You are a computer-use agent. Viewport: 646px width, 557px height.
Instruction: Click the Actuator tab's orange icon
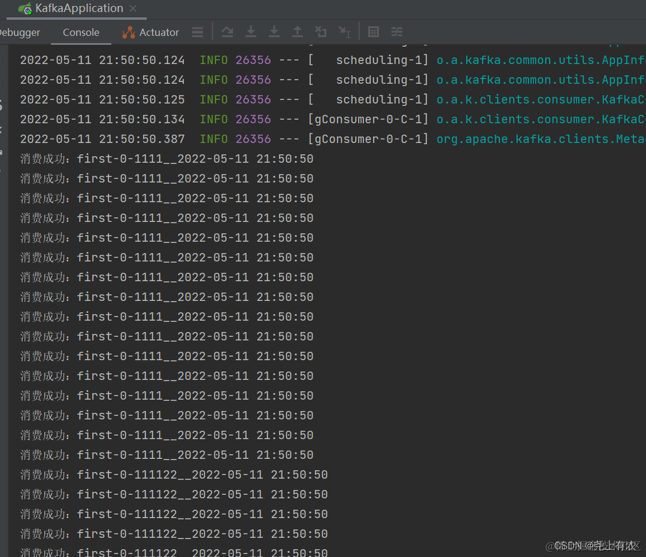click(x=129, y=32)
